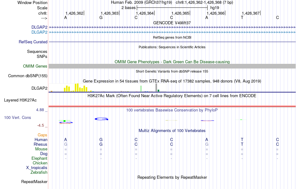The image size is (296, 189).
Task: Click the 1,426,363 ruler position label
Action: 109,13
